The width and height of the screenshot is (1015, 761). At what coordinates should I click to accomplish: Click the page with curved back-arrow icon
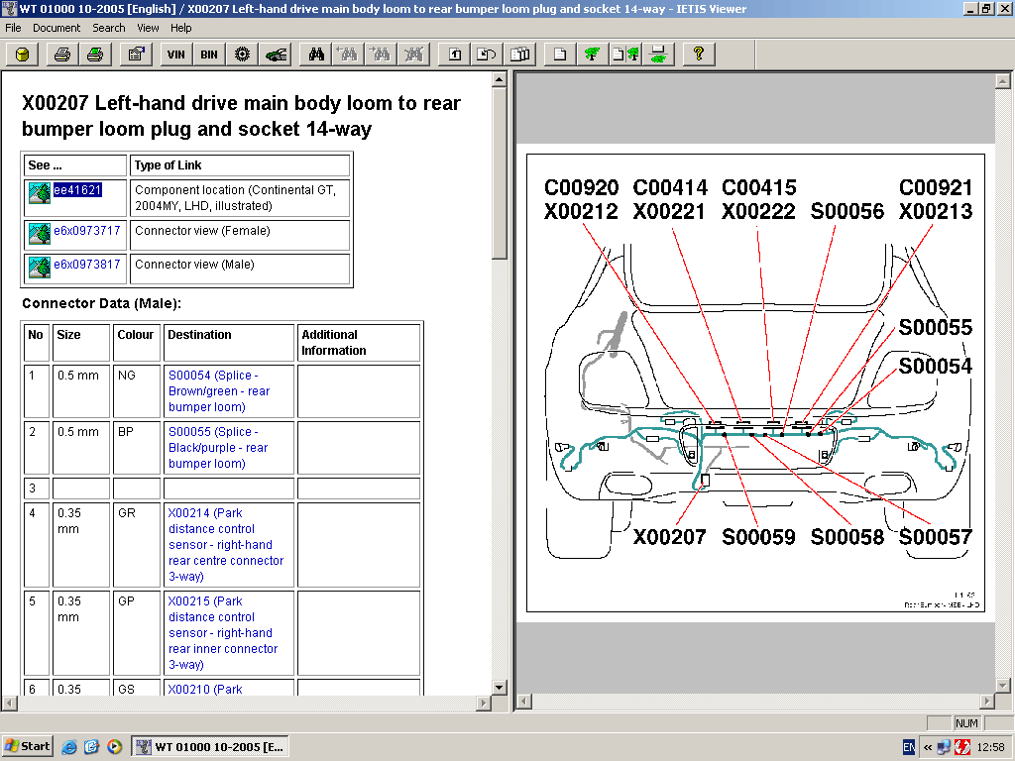[x=487, y=54]
